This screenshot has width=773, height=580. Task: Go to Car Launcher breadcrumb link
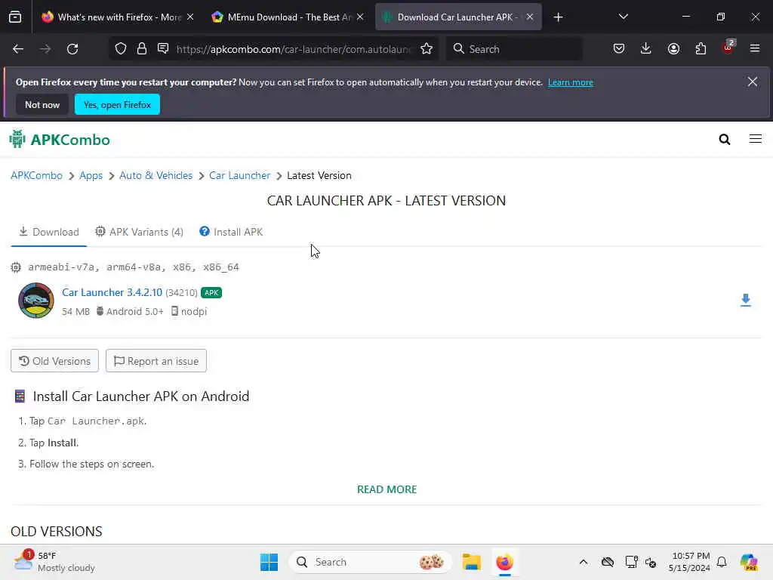point(239,175)
